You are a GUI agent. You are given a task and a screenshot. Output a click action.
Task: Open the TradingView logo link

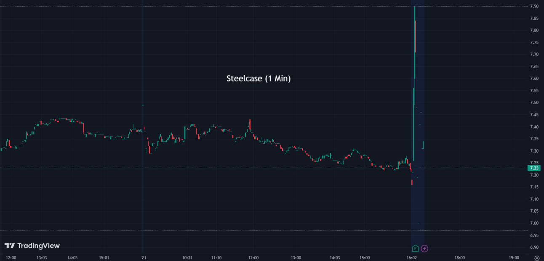tap(32, 246)
